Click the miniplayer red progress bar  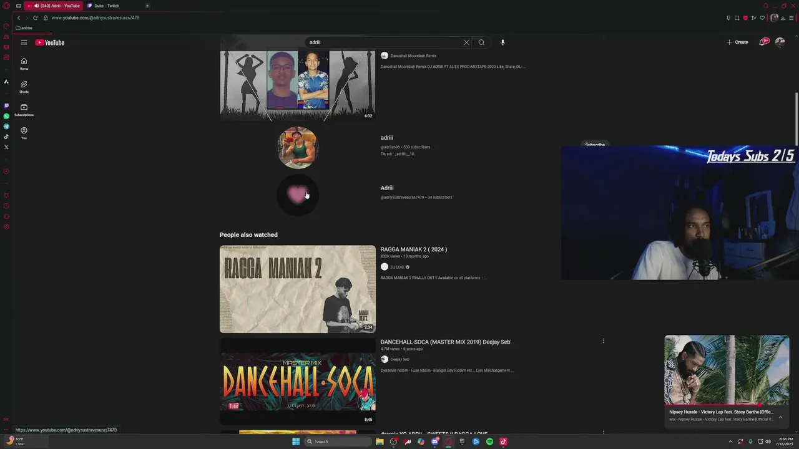727,405
